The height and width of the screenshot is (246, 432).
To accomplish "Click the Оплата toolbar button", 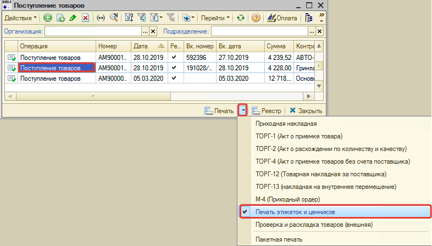I will (282, 18).
